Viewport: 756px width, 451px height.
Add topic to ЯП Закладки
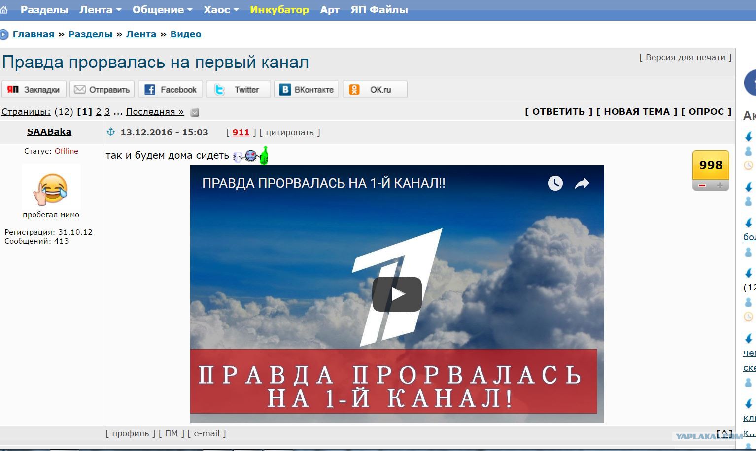click(x=34, y=90)
